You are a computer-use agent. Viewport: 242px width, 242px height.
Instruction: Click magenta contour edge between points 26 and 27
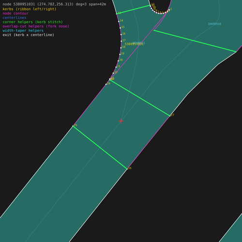149,142
